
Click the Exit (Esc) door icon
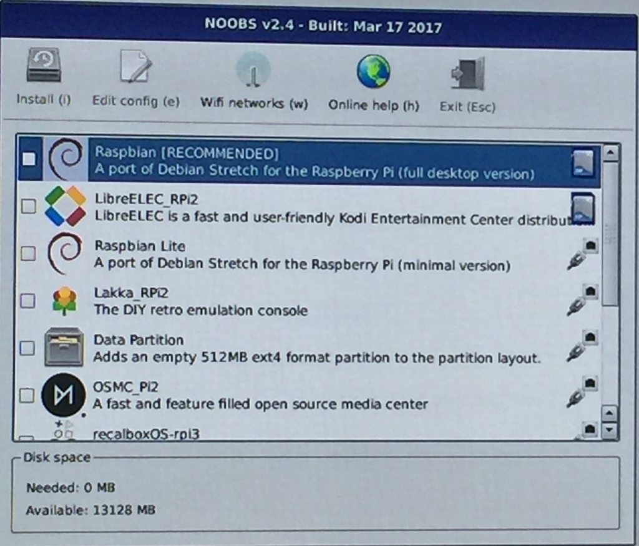(x=468, y=74)
